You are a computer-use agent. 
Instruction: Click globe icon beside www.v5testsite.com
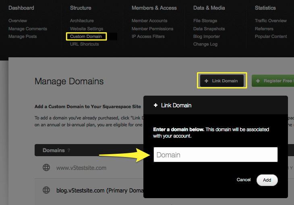pos(46,167)
